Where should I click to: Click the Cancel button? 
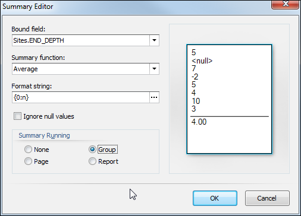(x=267, y=198)
